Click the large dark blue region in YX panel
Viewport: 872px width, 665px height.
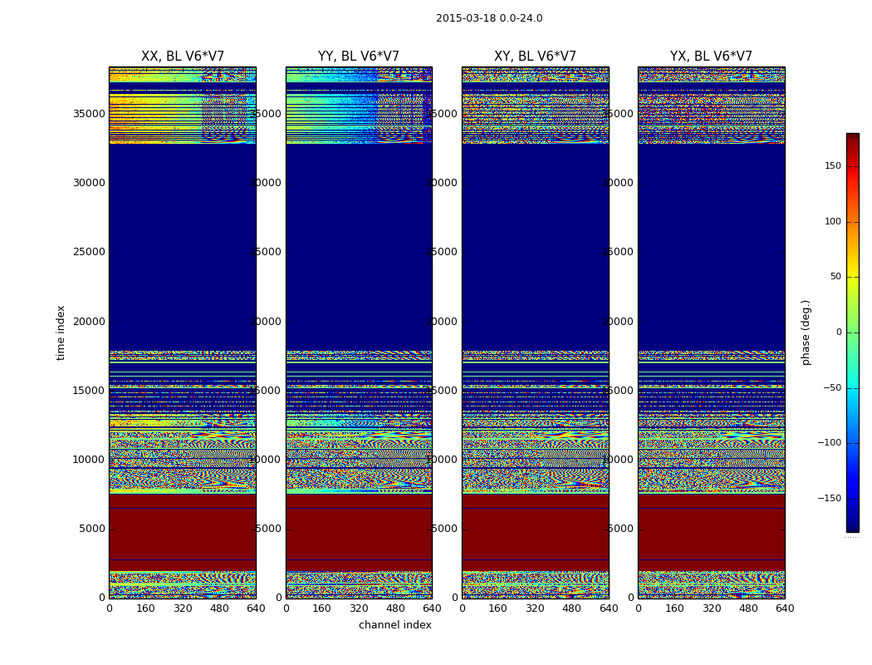tap(711, 249)
